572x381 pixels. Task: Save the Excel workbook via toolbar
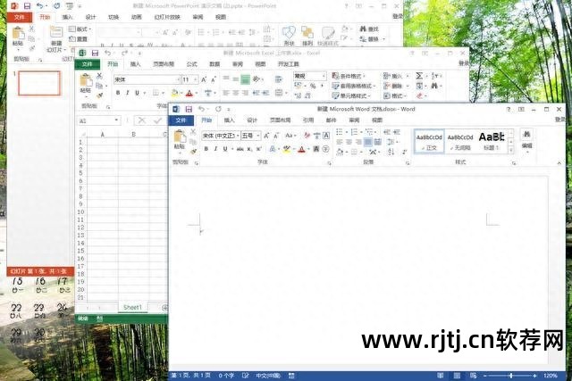pyautogui.click(x=95, y=54)
